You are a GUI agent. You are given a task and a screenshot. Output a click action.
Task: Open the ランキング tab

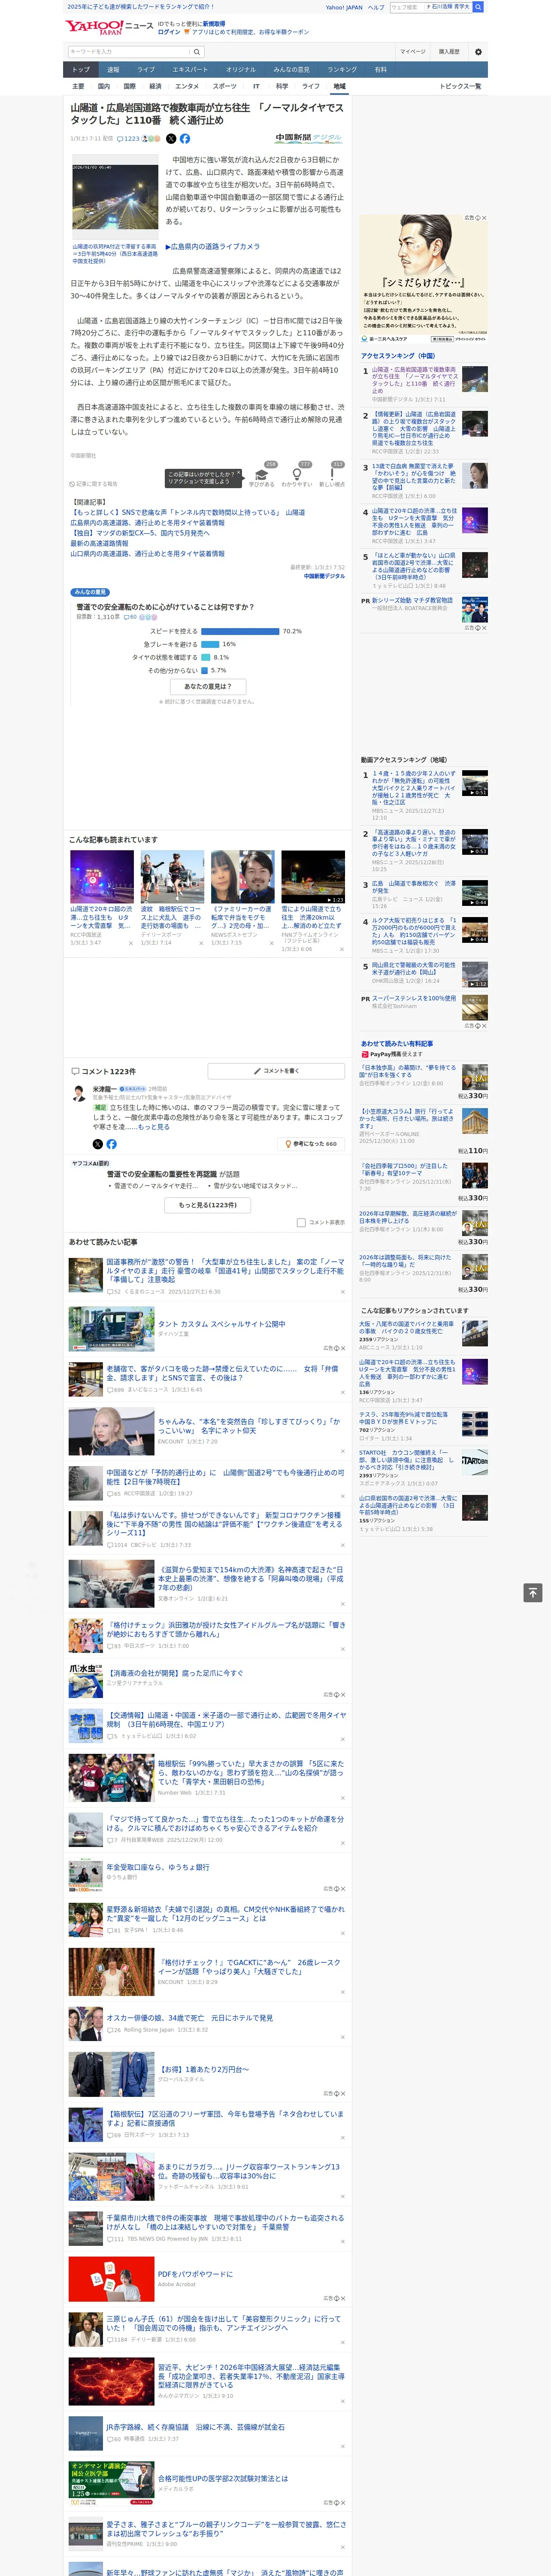tap(342, 70)
